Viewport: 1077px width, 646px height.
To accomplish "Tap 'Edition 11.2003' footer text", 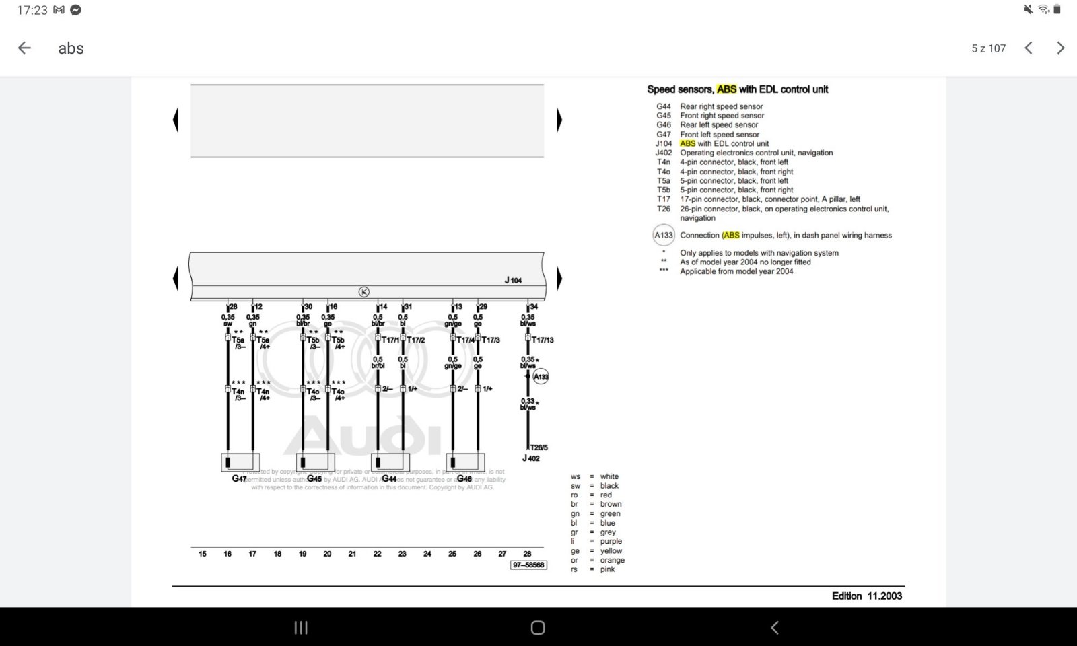I will pos(867,596).
